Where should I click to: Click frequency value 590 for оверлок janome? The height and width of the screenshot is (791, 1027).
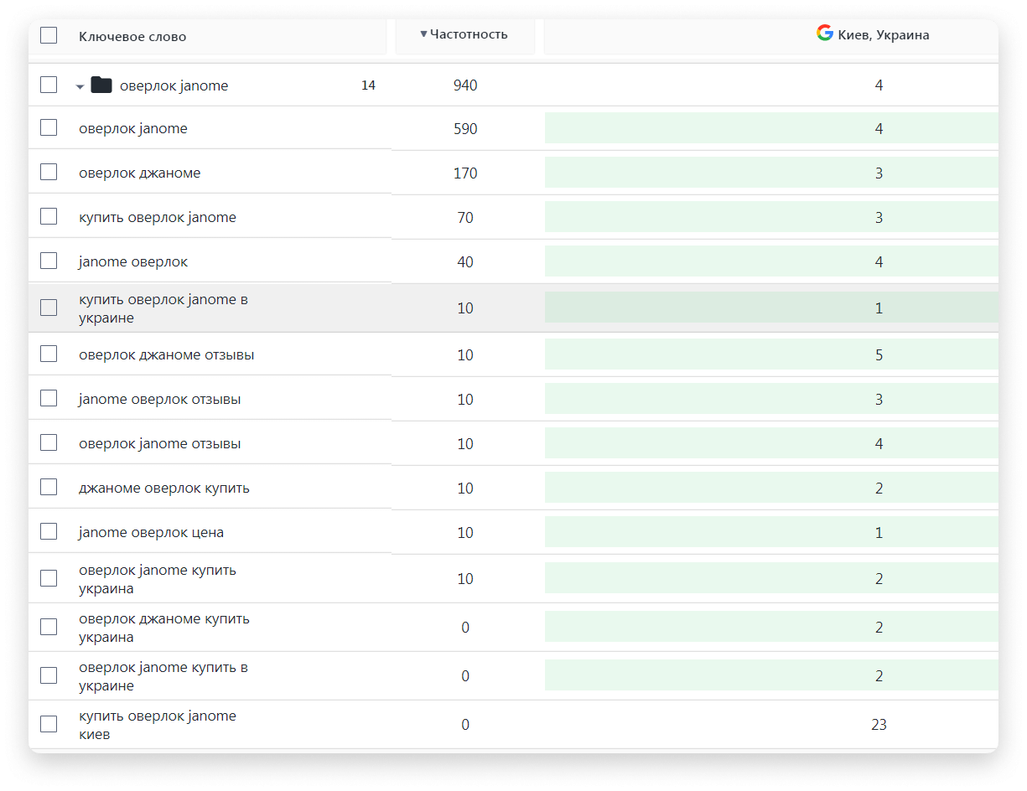tap(465, 128)
